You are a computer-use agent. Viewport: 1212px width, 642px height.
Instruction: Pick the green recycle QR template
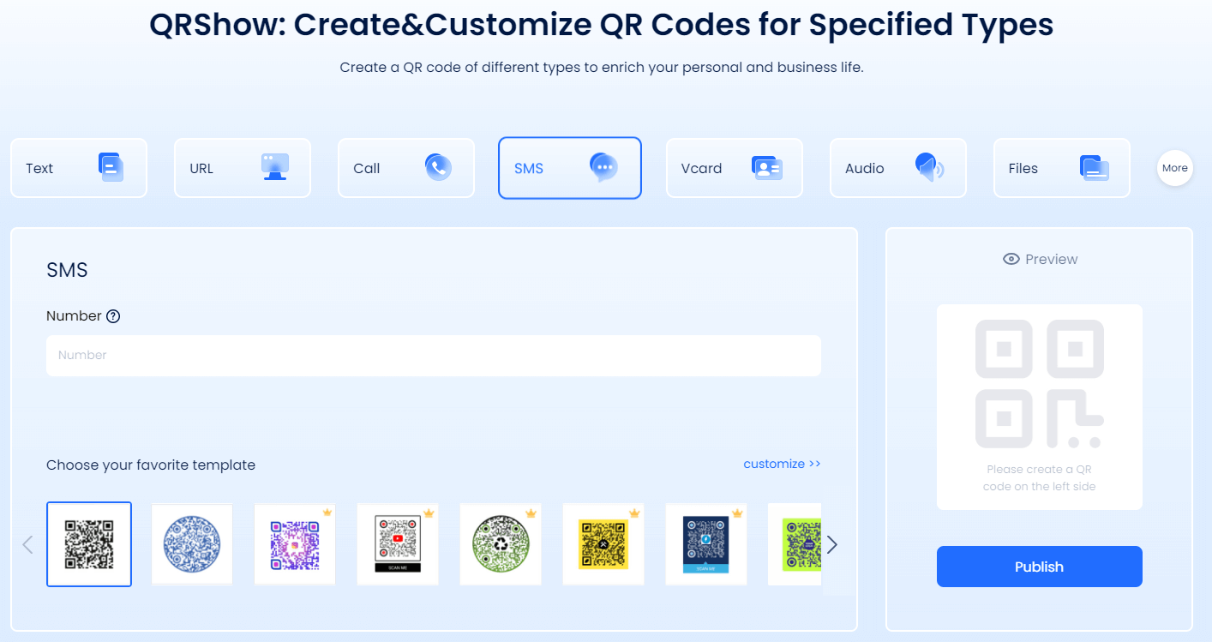[x=501, y=544]
